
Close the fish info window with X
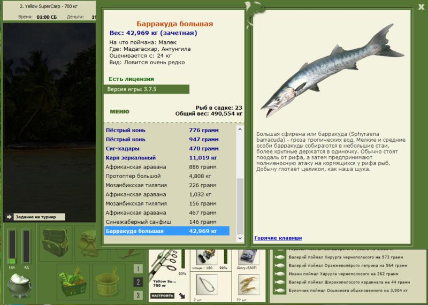tap(421, 7)
